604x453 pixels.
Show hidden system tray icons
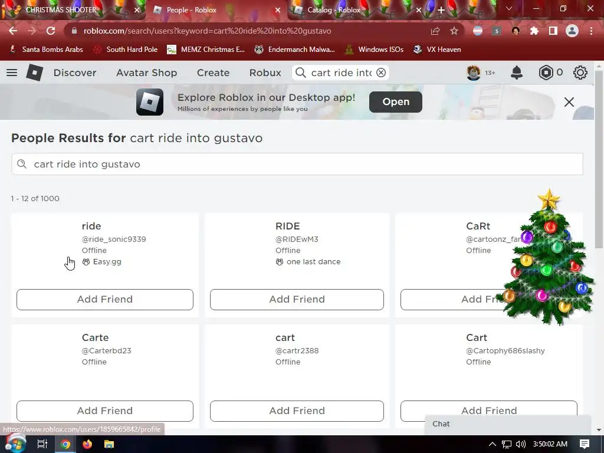[493, 444]
